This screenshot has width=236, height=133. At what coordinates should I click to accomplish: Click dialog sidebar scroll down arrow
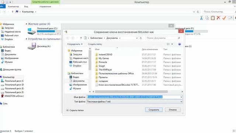(90, 92)
